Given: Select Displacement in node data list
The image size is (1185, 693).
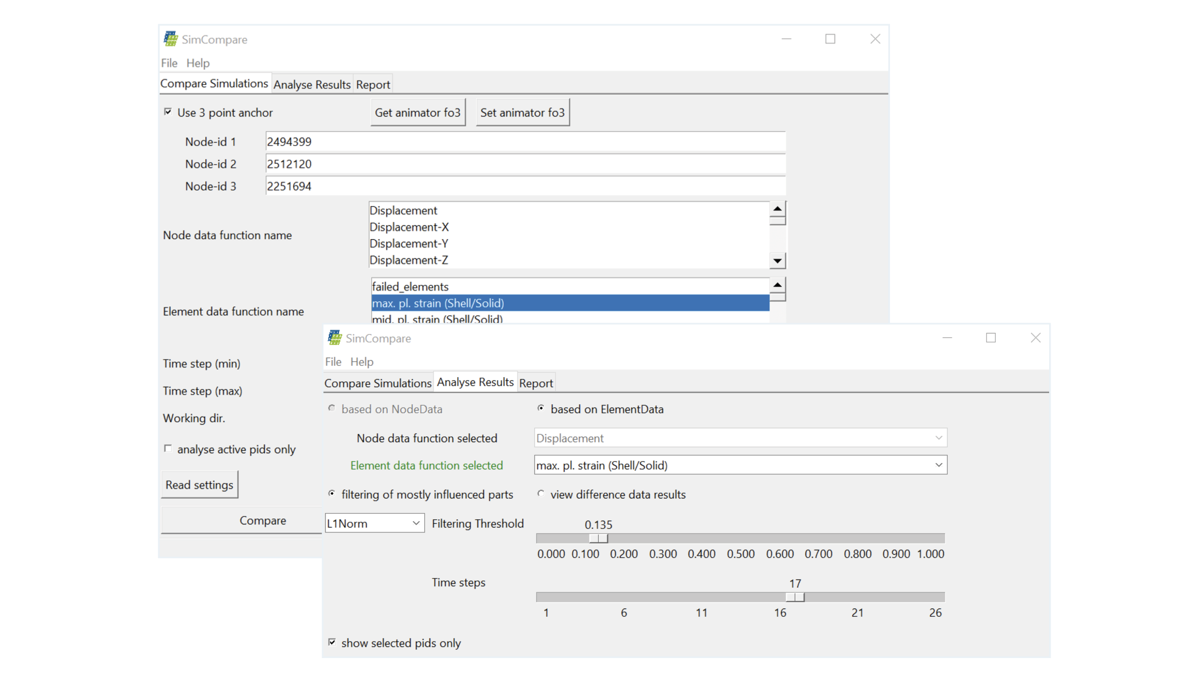Looking at the screenshot, I should (x=569, y=211).
